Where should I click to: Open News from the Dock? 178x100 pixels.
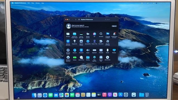coord(115,95)
